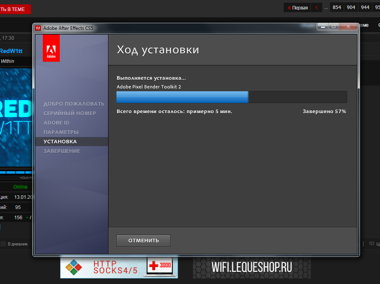Click the red reply in thread button

[x=15, y=9]
